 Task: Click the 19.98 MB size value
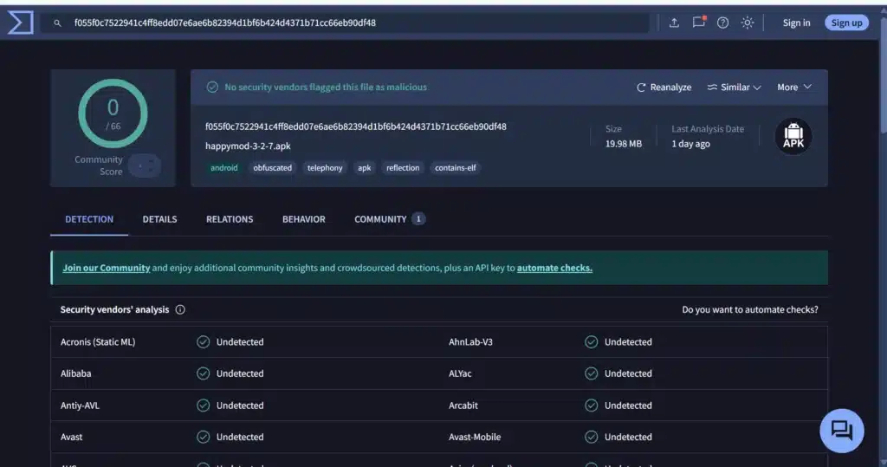624,144
